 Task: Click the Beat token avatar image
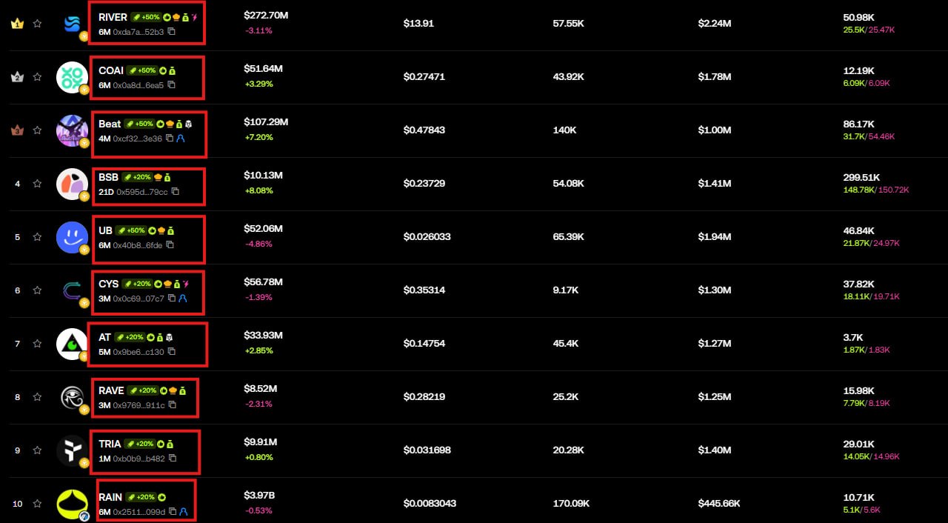coord(72,130)
